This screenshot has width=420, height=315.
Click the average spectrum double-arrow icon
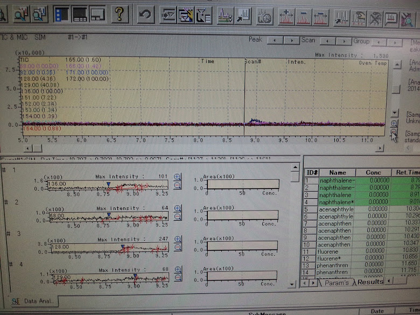pyautogui.click(x=320, y=18)
